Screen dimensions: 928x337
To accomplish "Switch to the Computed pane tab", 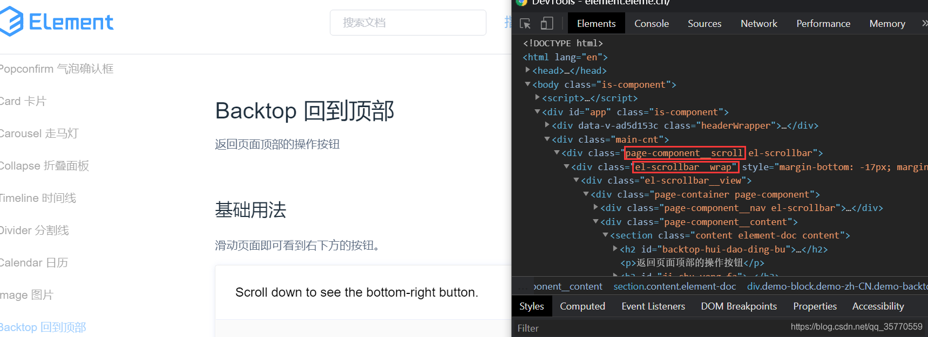I will coord(582,306).
